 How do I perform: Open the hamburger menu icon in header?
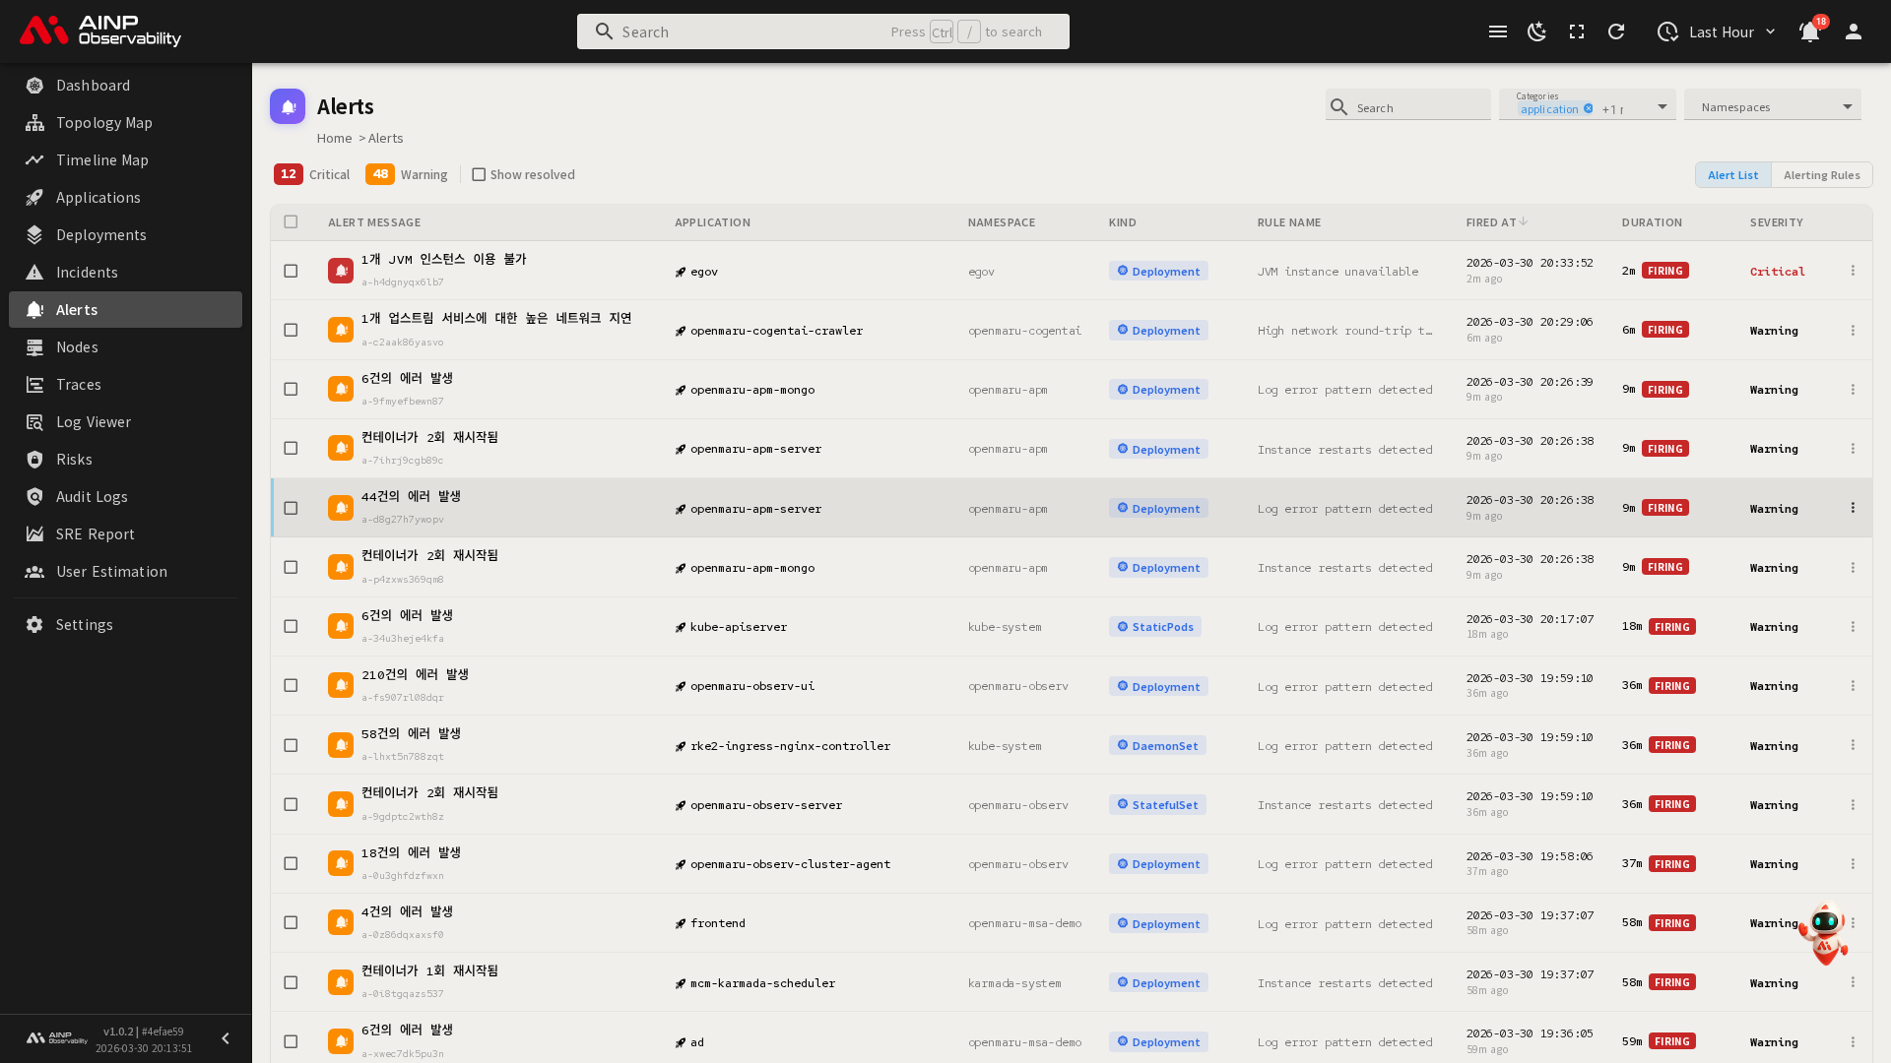1497,31
